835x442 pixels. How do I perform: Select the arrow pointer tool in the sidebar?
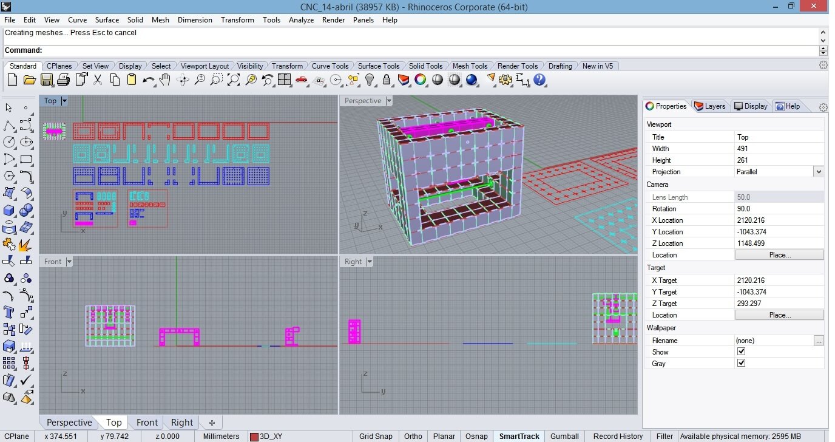(9, 107)
